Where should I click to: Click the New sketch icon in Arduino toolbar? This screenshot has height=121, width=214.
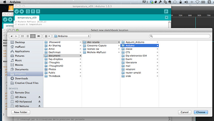point(28,11)
